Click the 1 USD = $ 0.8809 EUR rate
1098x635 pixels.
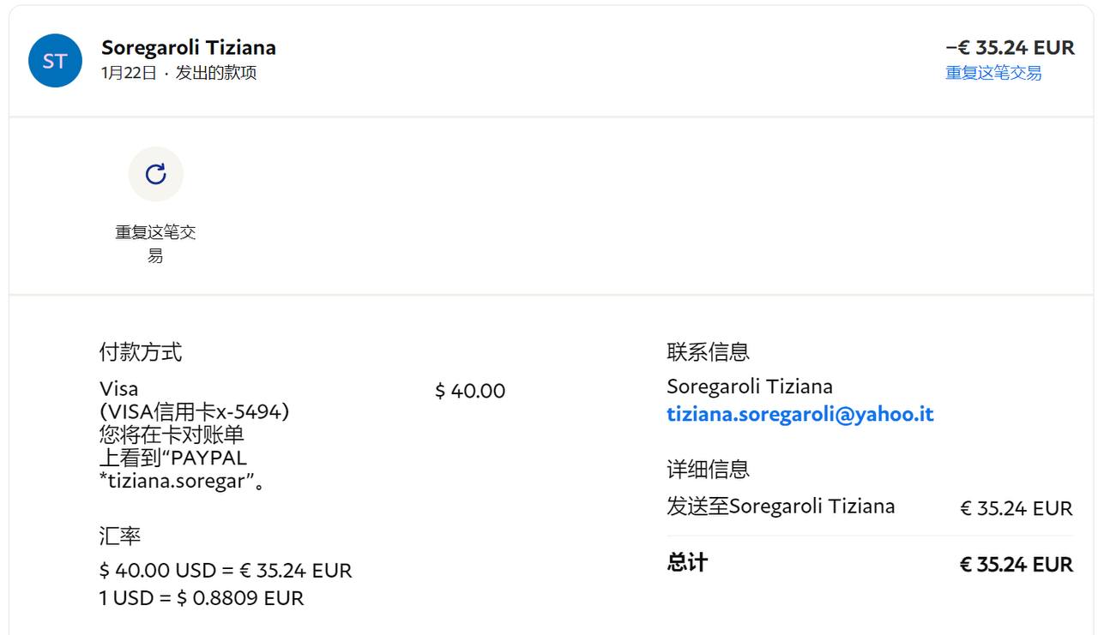(202, 598)
